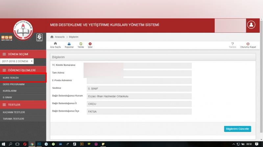The height and width of the screenshot is (147, 263).
Task: Go to KURSLARIM in the sidebar
Action: [x=10, y=91]
